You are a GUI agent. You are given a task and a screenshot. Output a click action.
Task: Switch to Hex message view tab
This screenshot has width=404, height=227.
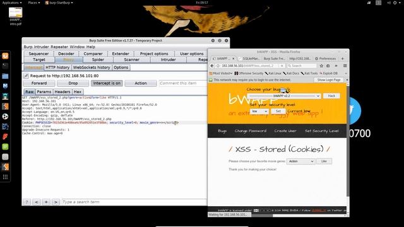pos(78,91)
